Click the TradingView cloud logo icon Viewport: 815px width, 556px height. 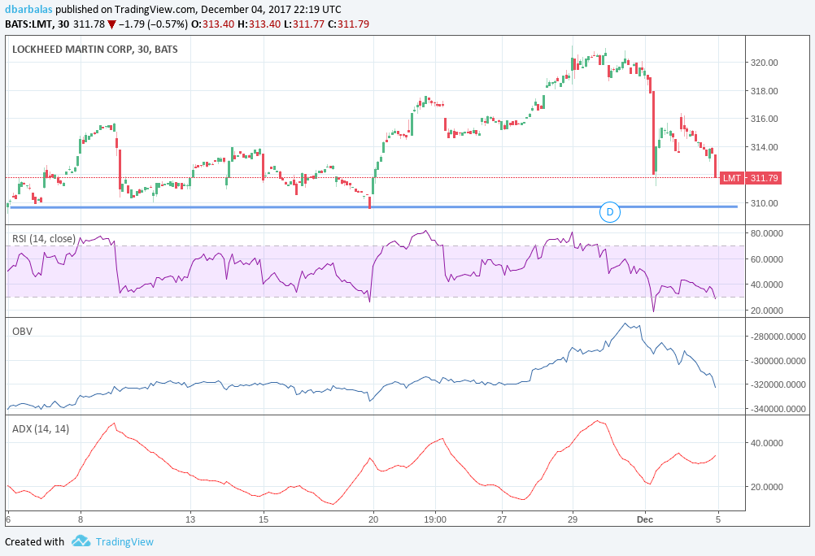click(x=81, y=541)
